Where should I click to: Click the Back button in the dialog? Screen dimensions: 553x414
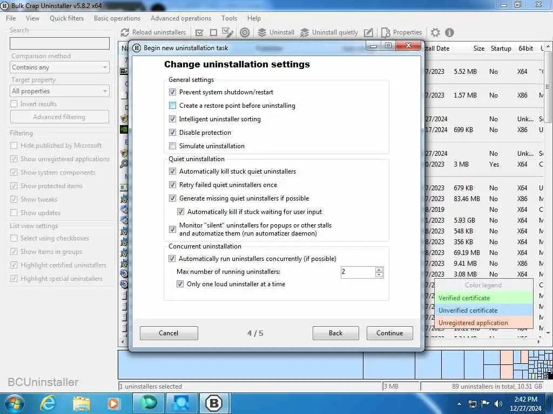(x=335, y=333)
